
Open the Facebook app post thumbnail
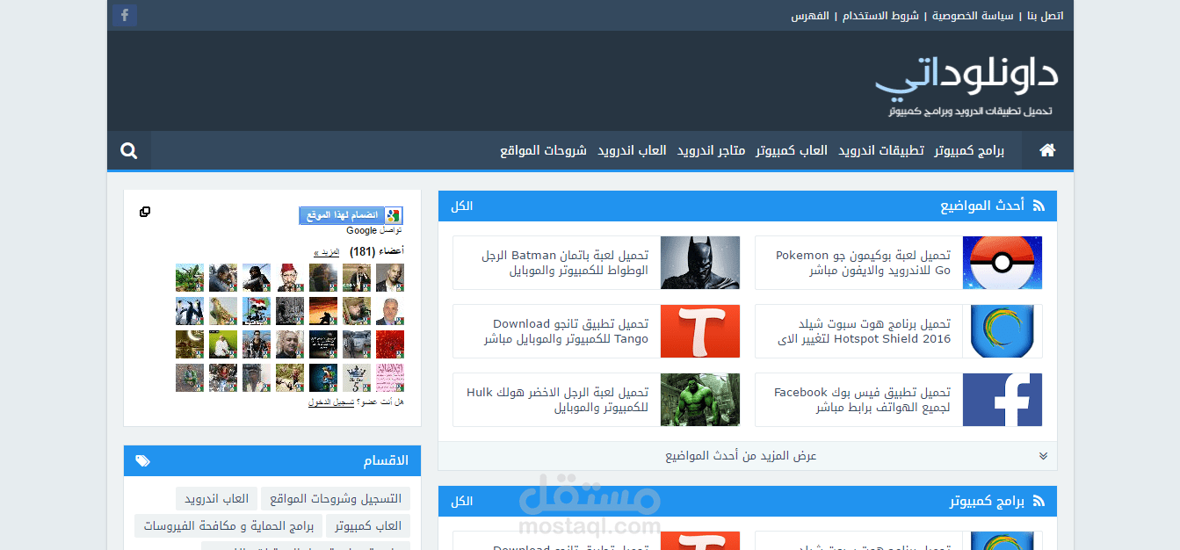(1003, 400)
